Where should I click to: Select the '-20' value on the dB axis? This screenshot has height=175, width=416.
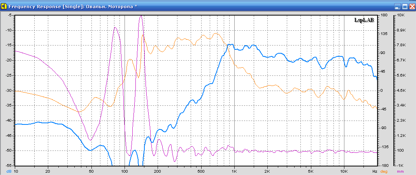tap(9, 60)
